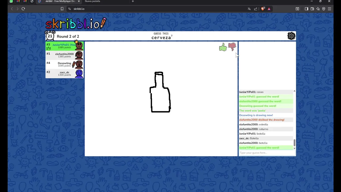Bookmark this page
Viewport: 341px width, 192px height.
62,9
